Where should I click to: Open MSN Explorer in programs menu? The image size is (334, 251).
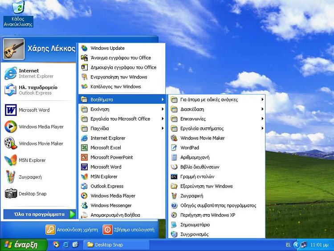[x=122, y=177]
